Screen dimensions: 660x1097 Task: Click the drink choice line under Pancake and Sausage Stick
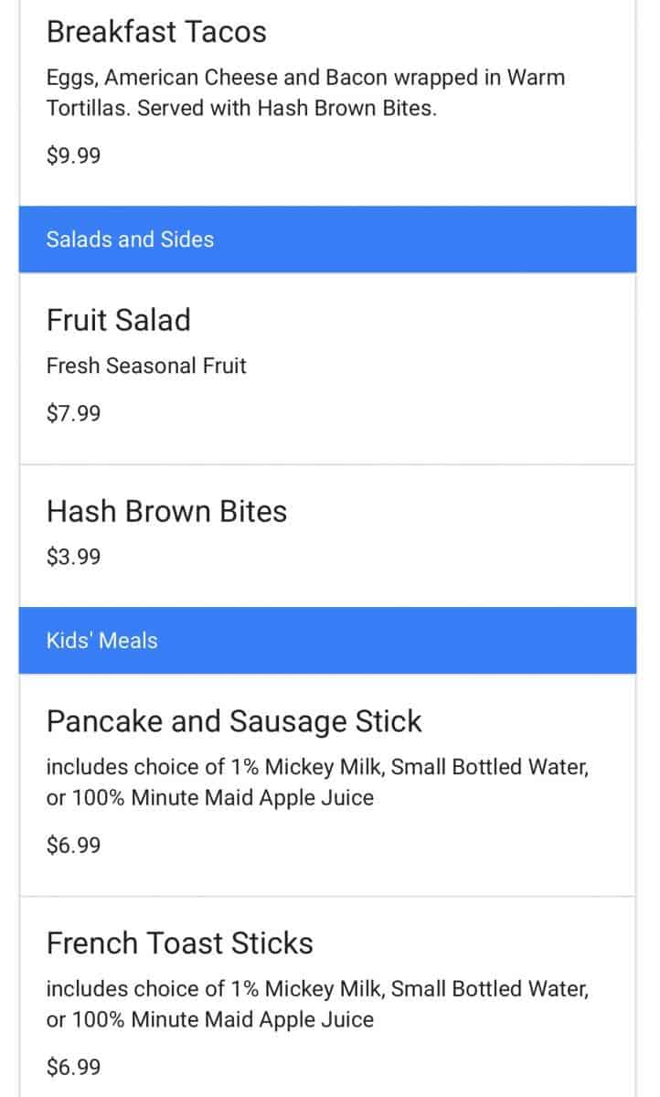coord(317,767)
